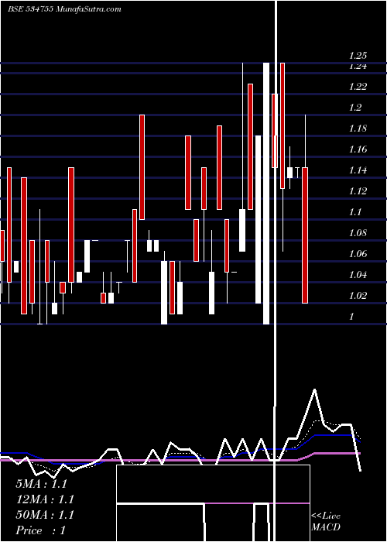Click the 50MA : 1.1 readout

(45, 515)
